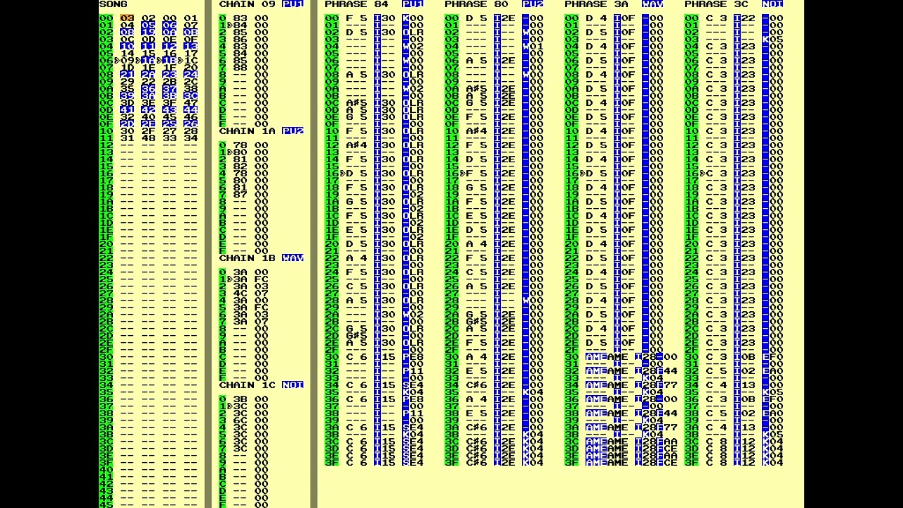Click the CHAIN 1B header
Viewport: 903px width, 508px height.
pos(247,258)
